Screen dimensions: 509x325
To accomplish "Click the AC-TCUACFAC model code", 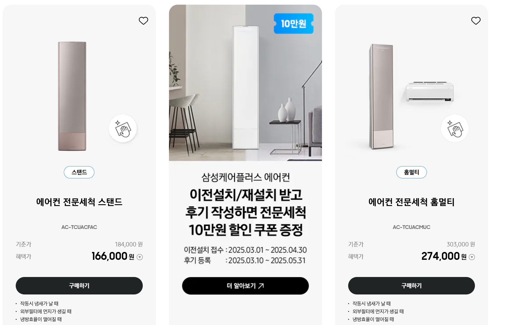I will [79, 227].
